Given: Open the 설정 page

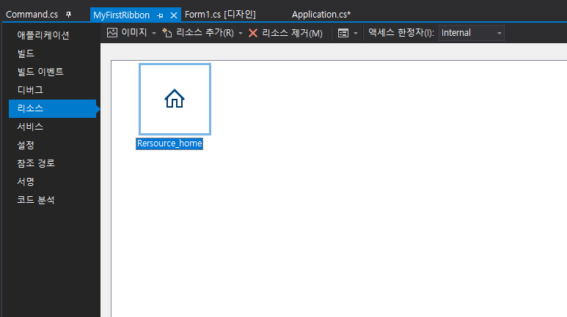Looking at the screenshot, I should tap(26, 145).
